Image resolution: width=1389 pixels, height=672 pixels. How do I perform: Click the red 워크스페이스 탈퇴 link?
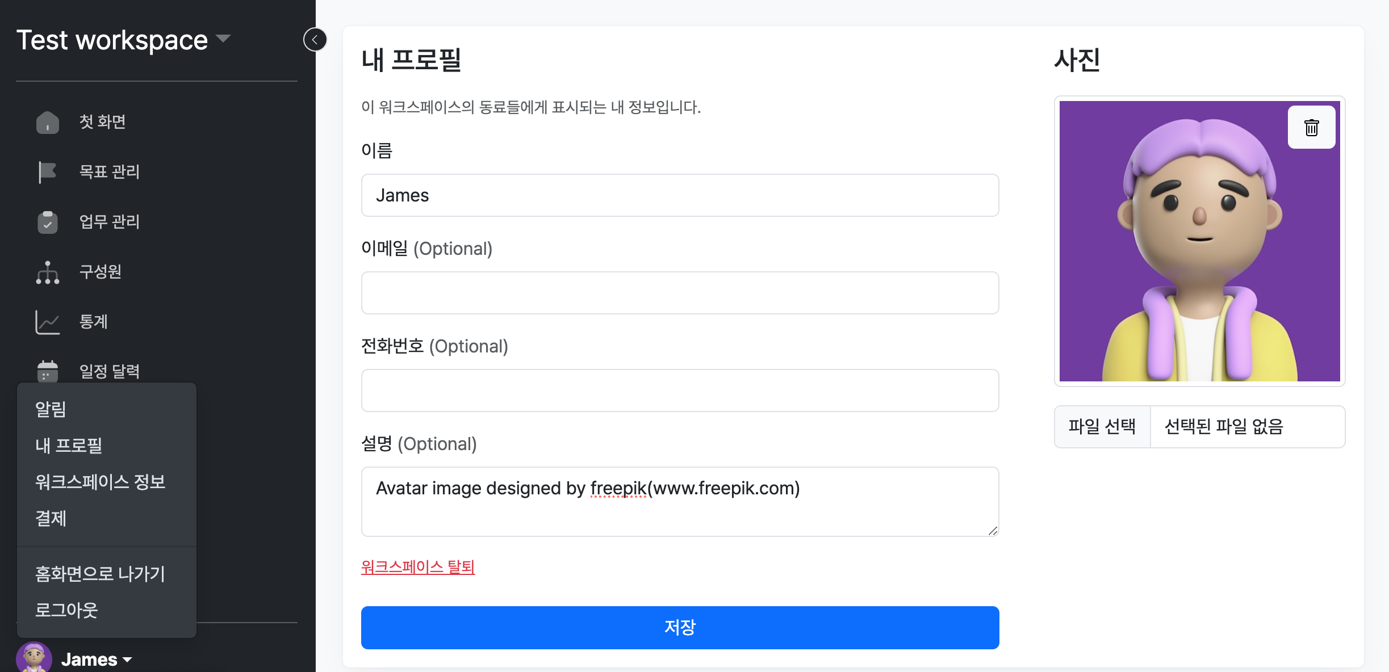(x=418, y=566)
